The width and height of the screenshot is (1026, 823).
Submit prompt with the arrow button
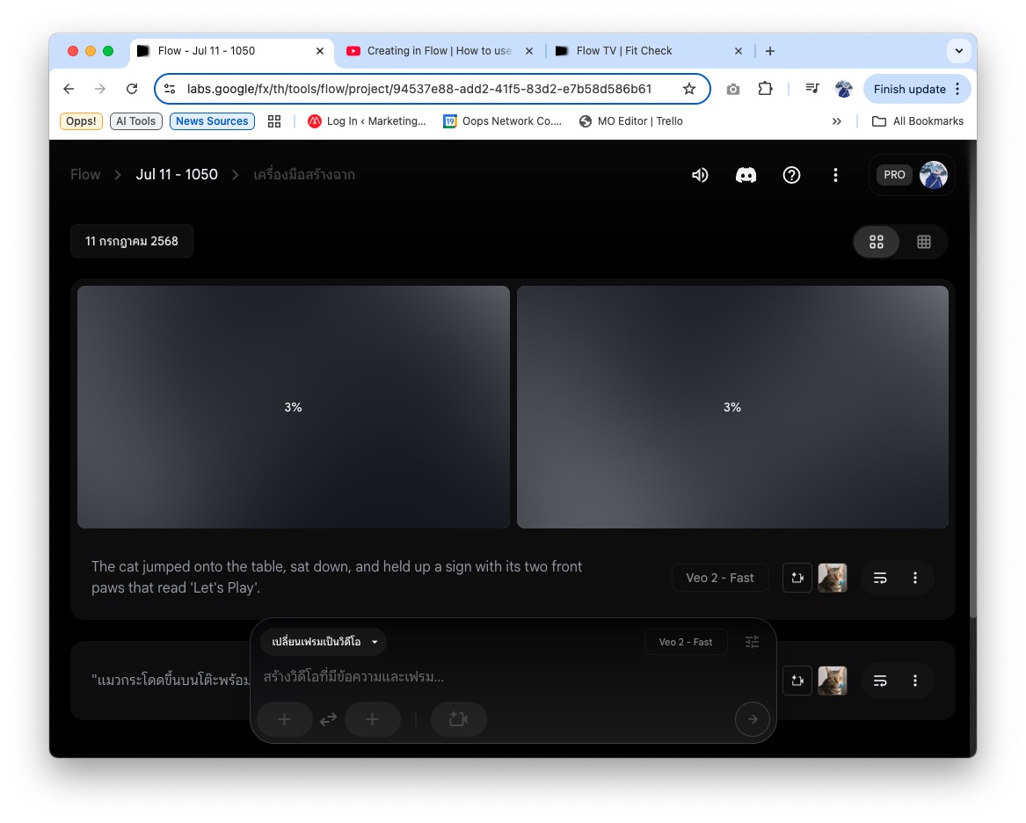point(752,719)
